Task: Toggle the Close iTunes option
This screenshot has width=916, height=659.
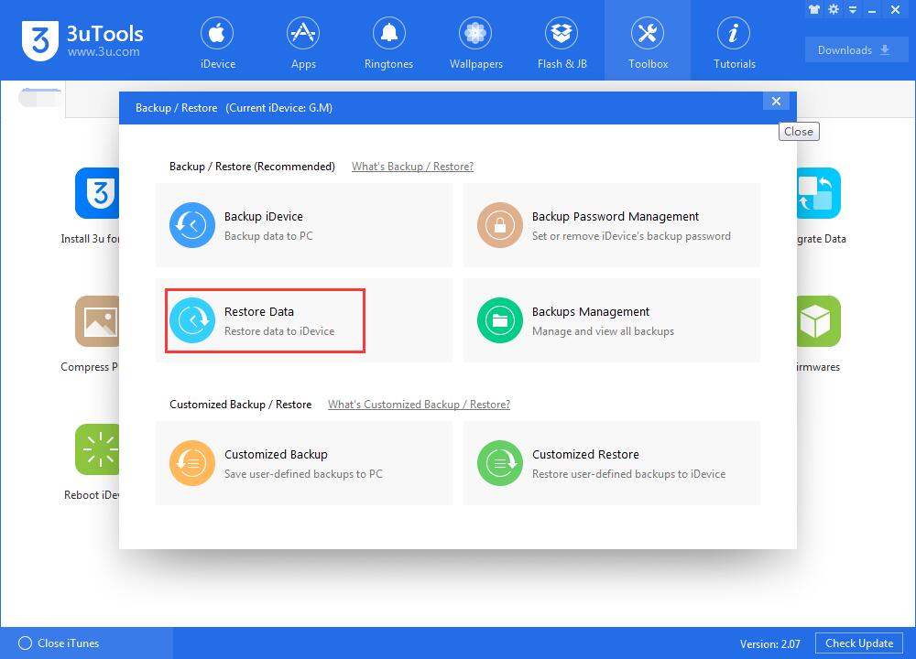Action: [59, 643]
